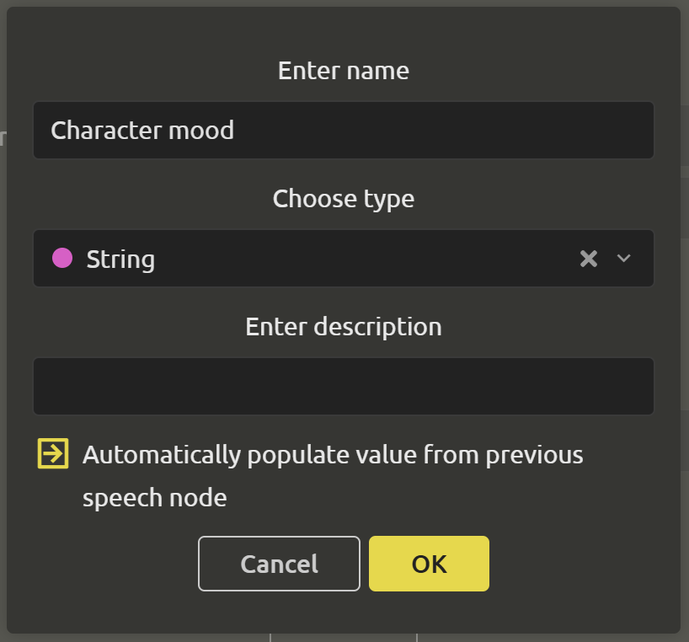Click the 'String' selected value text
Screen dimensions: 689x642
pyautogui.click(x=120, y=259)
